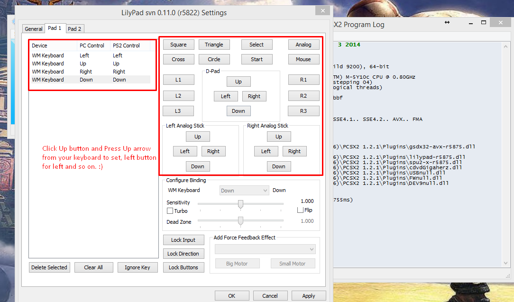Click Left Analog Stick Right button
514x302 pixels.
pyautogui.click(x=213, y=151)
